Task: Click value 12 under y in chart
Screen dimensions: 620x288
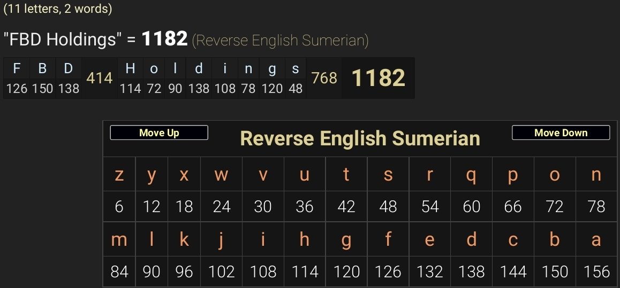Action: (152, 207)
